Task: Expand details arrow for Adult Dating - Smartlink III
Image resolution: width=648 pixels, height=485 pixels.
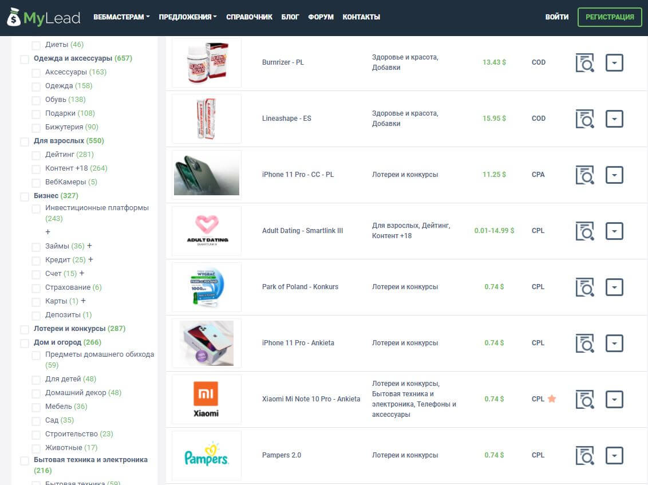Action: [614, 231]
